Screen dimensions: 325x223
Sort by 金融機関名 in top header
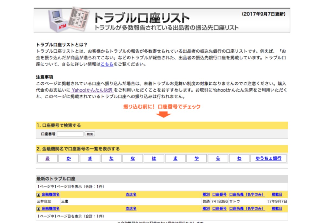click(51, 194)
